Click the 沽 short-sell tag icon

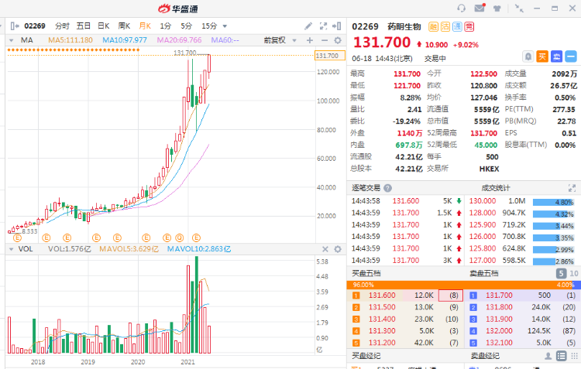tap(445, 26)
